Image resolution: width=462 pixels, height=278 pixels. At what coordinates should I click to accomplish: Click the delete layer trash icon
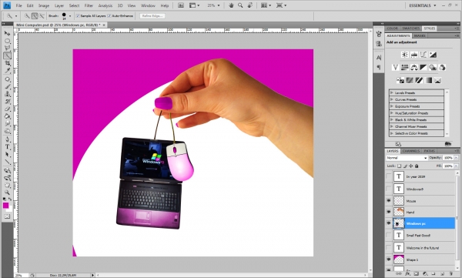[450, 274]
